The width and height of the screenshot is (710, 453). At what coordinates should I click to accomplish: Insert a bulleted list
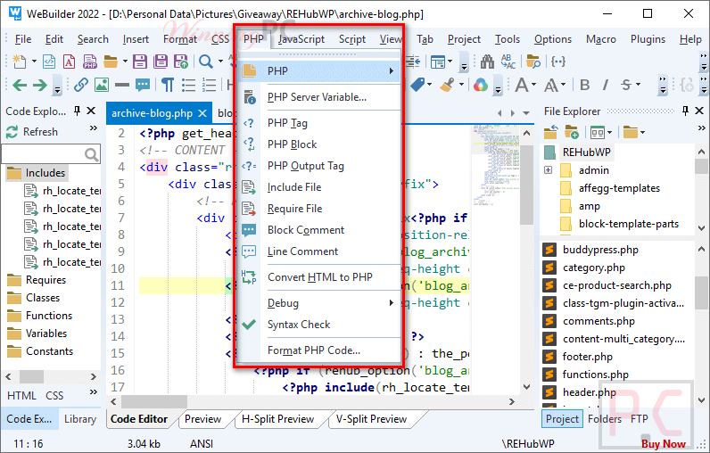[x=188, y=85]
